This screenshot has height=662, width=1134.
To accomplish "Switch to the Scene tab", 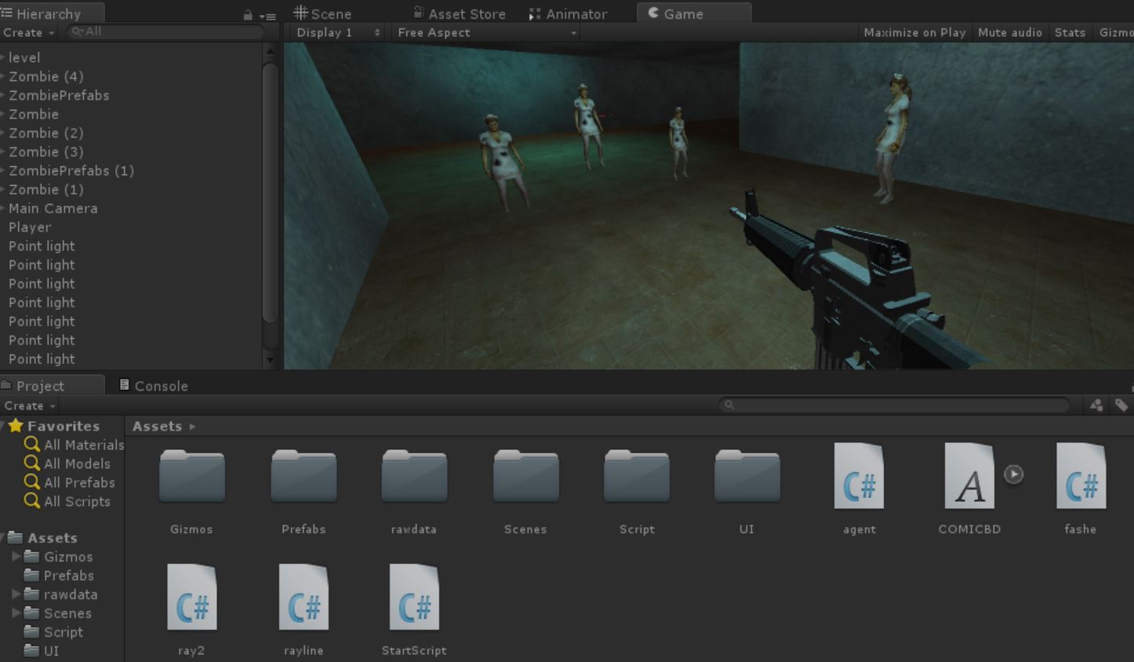I will pyautogui.click(x=322, y=13).
